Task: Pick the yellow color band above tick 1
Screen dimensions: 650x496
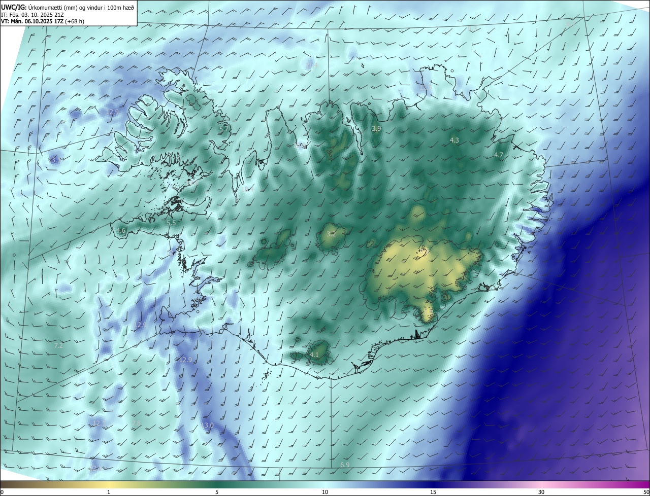Action: (109, 484)
